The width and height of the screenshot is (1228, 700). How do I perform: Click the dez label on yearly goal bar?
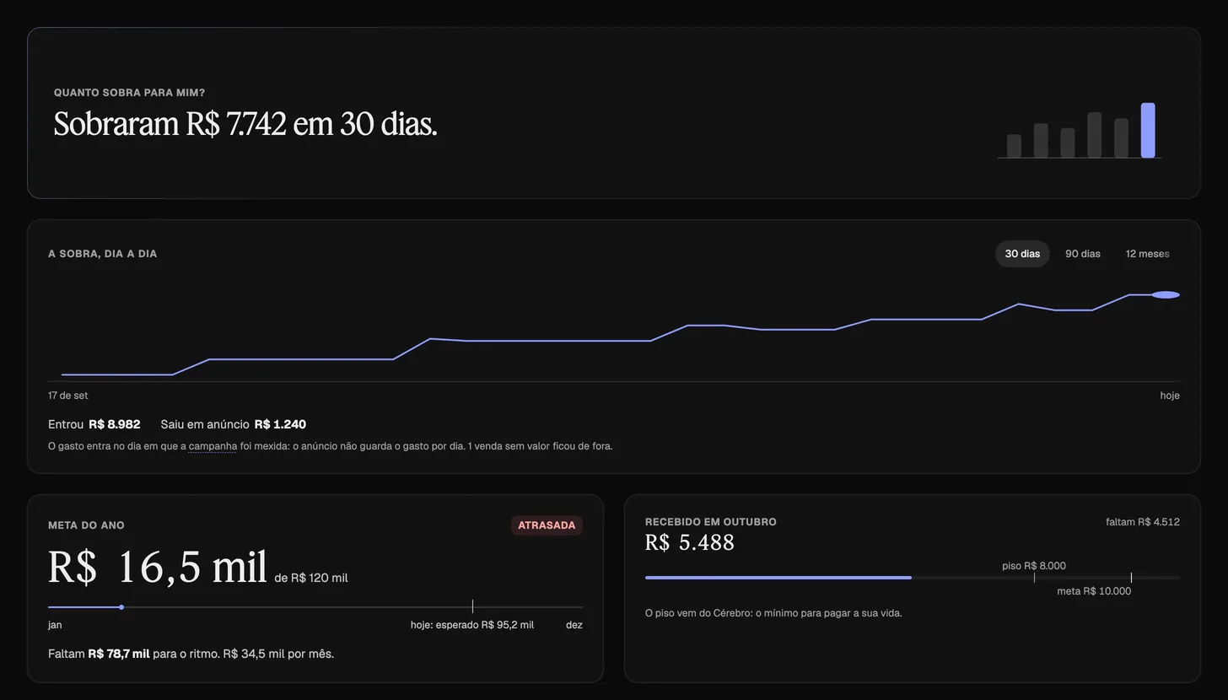[x=574, y=625]
